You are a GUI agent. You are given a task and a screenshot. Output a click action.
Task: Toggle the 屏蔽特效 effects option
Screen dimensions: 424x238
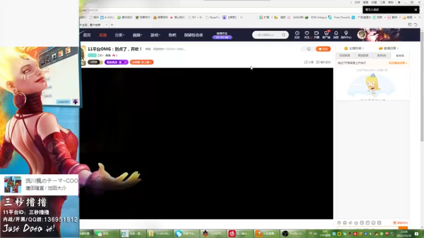(401, 223)
